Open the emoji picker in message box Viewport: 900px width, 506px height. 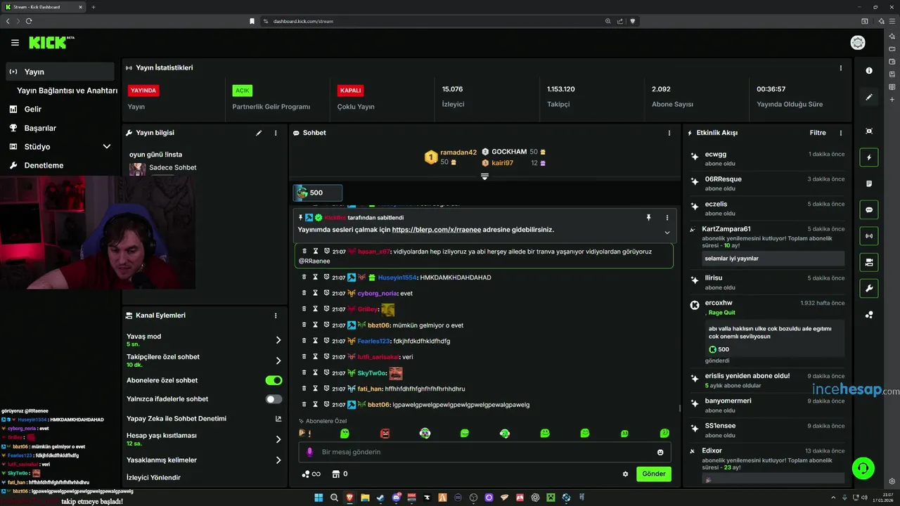(x=660, y=452)
